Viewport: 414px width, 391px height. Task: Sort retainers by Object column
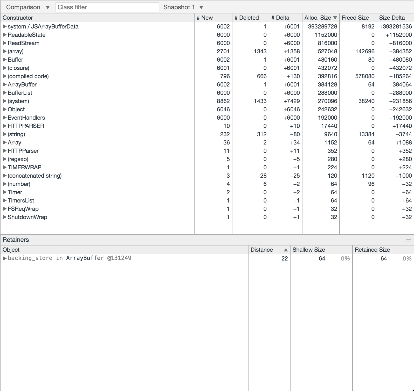pyautogui.click(x=124, y=250)
